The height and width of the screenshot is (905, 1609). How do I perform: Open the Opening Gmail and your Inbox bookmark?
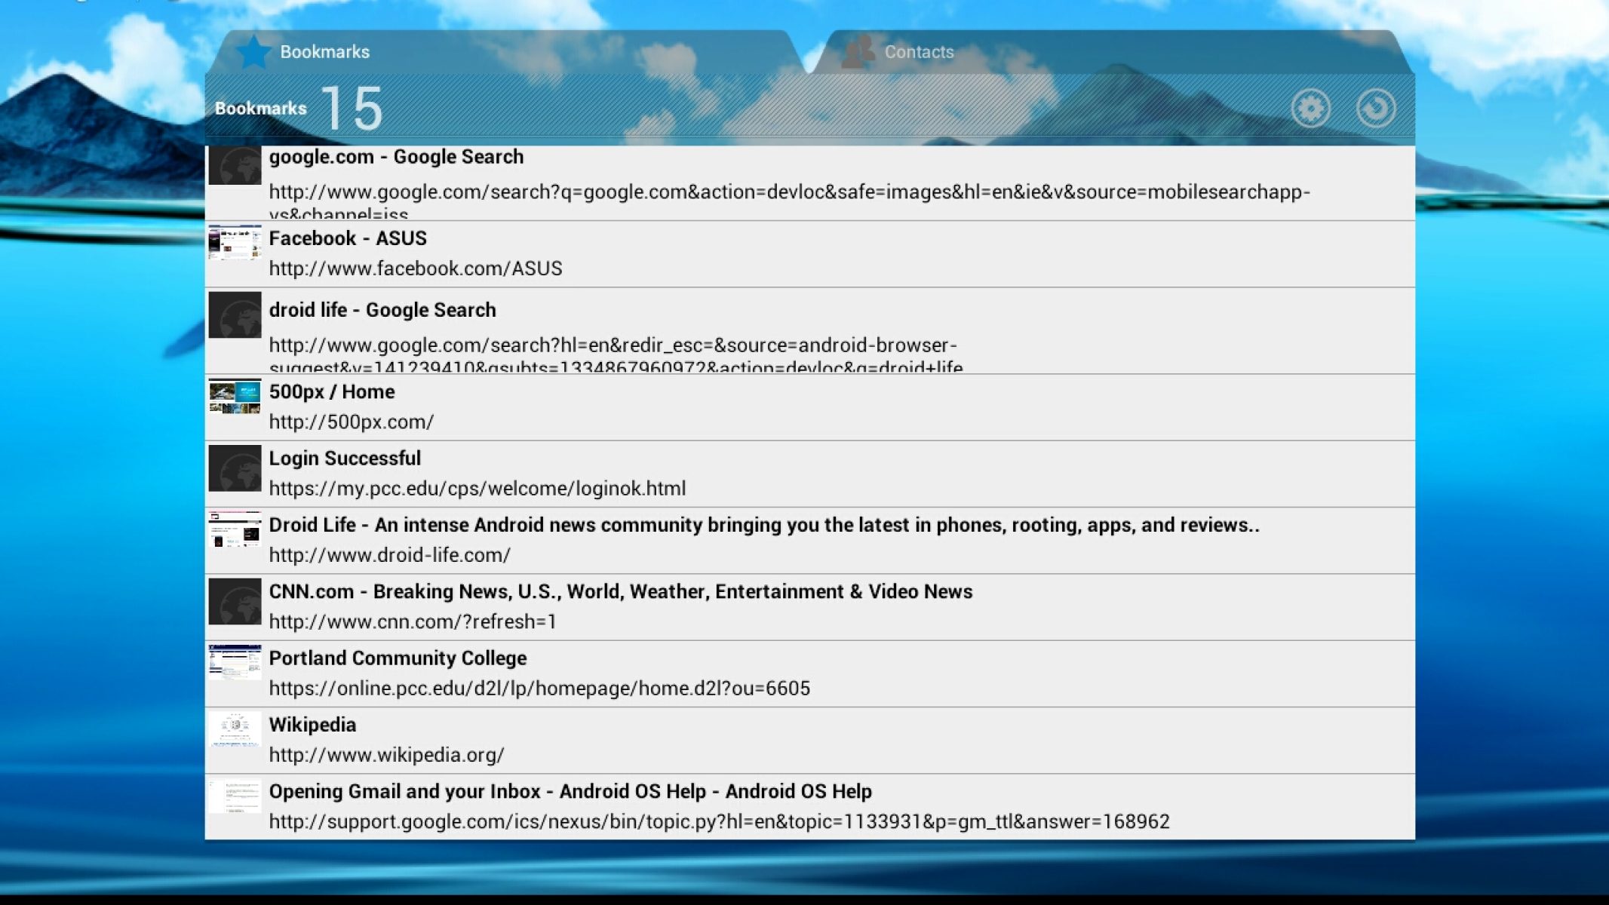tap(570, 791)
